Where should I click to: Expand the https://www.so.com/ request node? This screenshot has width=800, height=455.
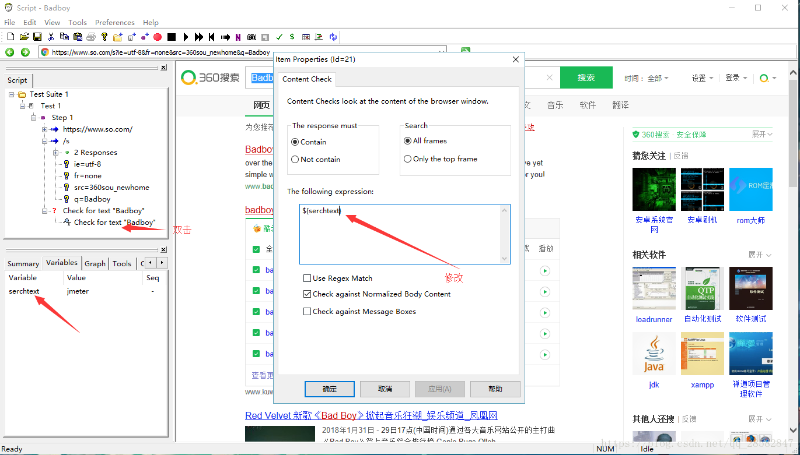[x=45, y=129]
